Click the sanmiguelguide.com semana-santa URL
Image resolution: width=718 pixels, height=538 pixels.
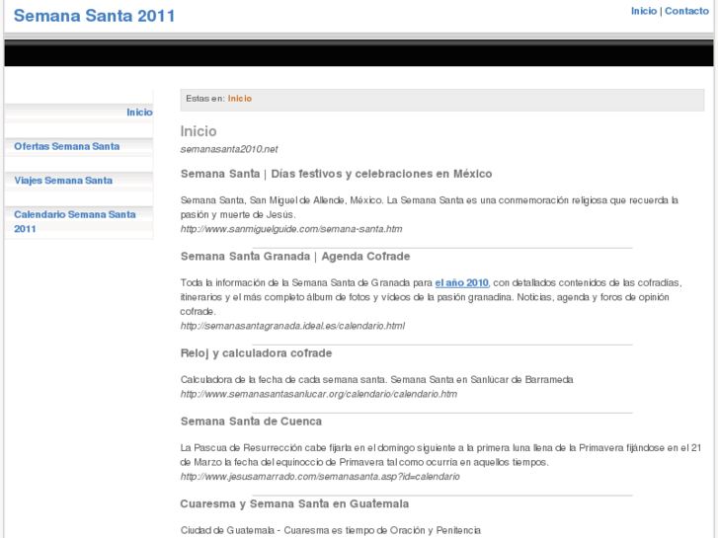[291, 229]
